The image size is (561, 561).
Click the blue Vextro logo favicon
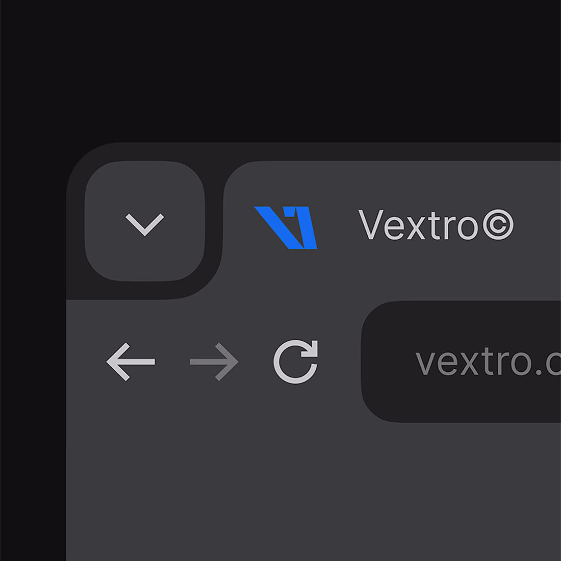(x=286, y=227)
